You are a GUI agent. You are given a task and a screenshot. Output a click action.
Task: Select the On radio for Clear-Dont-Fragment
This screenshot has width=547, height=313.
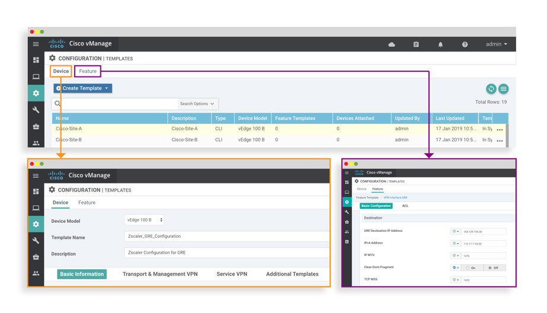468,268
